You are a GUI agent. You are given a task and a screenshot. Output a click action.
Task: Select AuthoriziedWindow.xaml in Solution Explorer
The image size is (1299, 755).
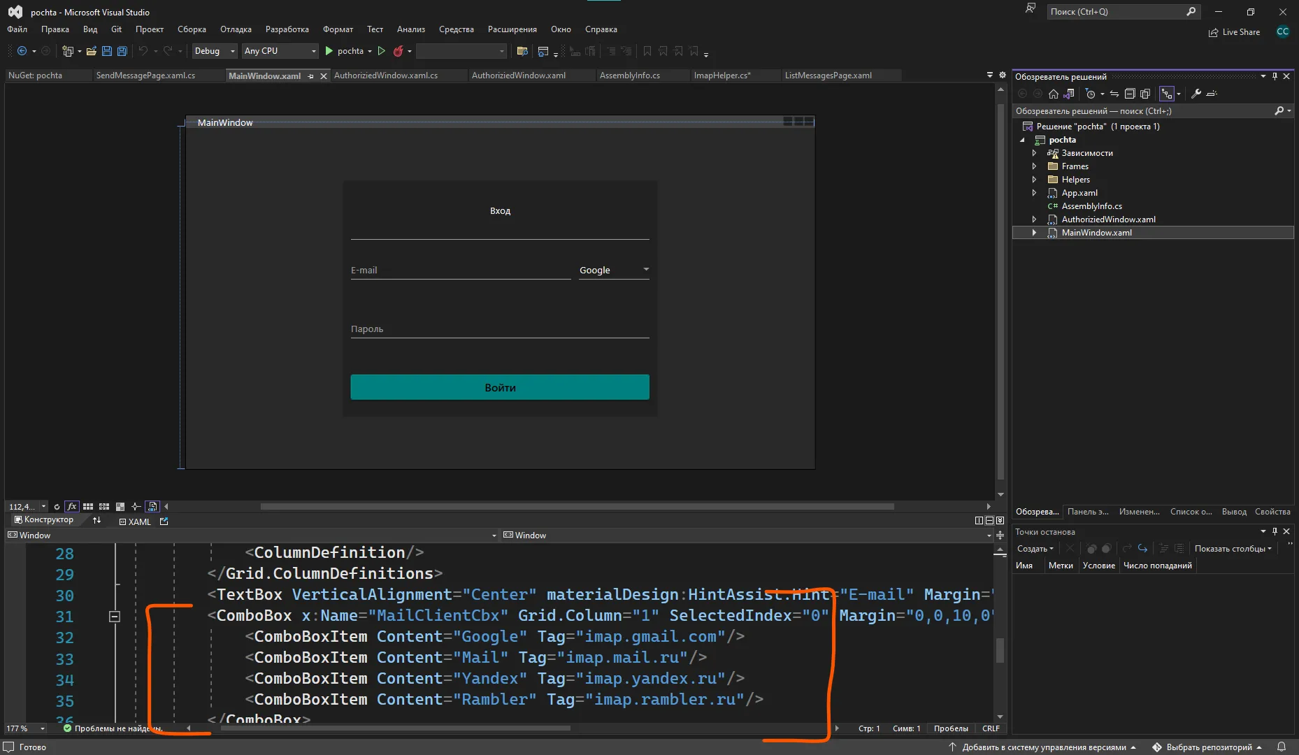[1108, 220]
